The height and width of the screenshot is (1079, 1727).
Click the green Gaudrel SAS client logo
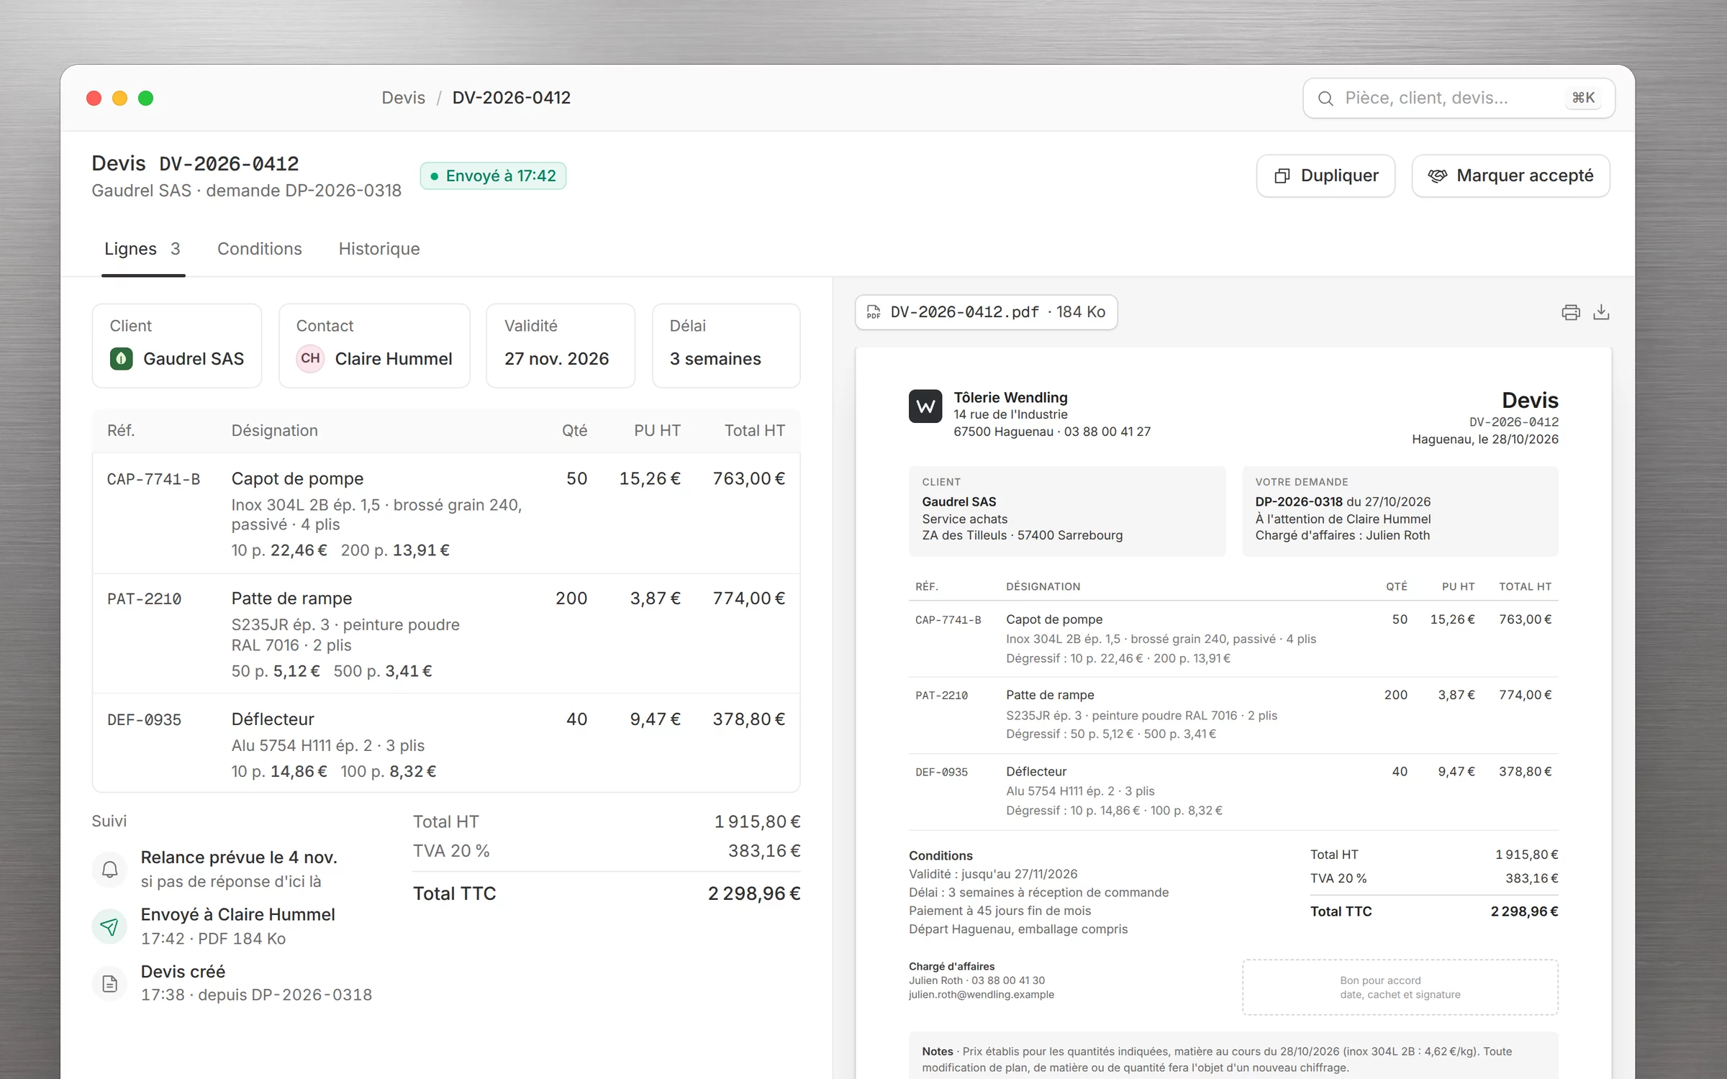pyautogui.click(x=121, y=358)
